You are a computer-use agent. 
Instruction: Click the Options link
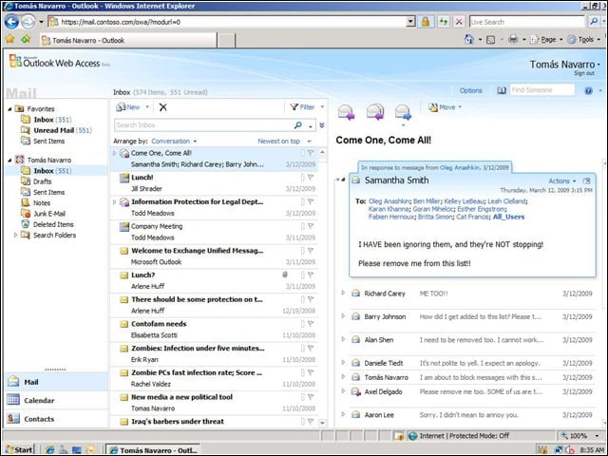[x=471, y=90]
